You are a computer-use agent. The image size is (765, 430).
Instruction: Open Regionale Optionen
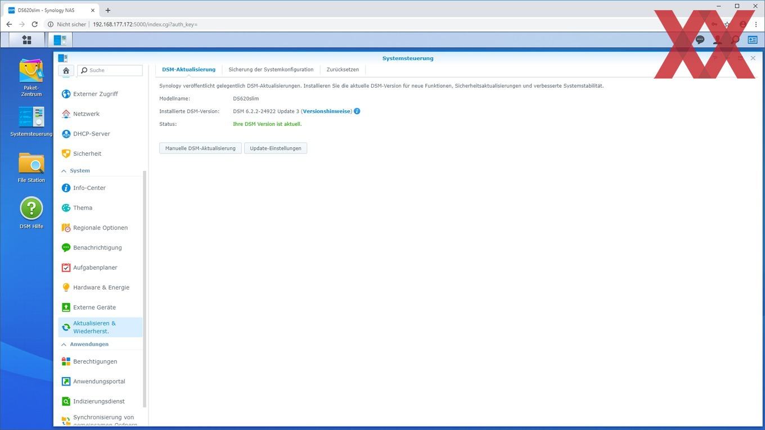coord(100,228)
